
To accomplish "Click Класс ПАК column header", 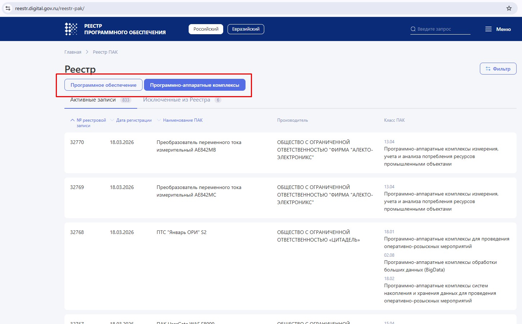I will 394,120.
